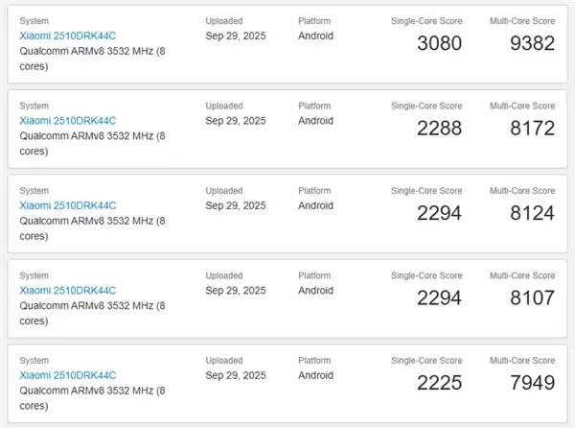
Task: Click the upload date in the 9382 result row
Action: pyautogui.click(x=236, y=36)
